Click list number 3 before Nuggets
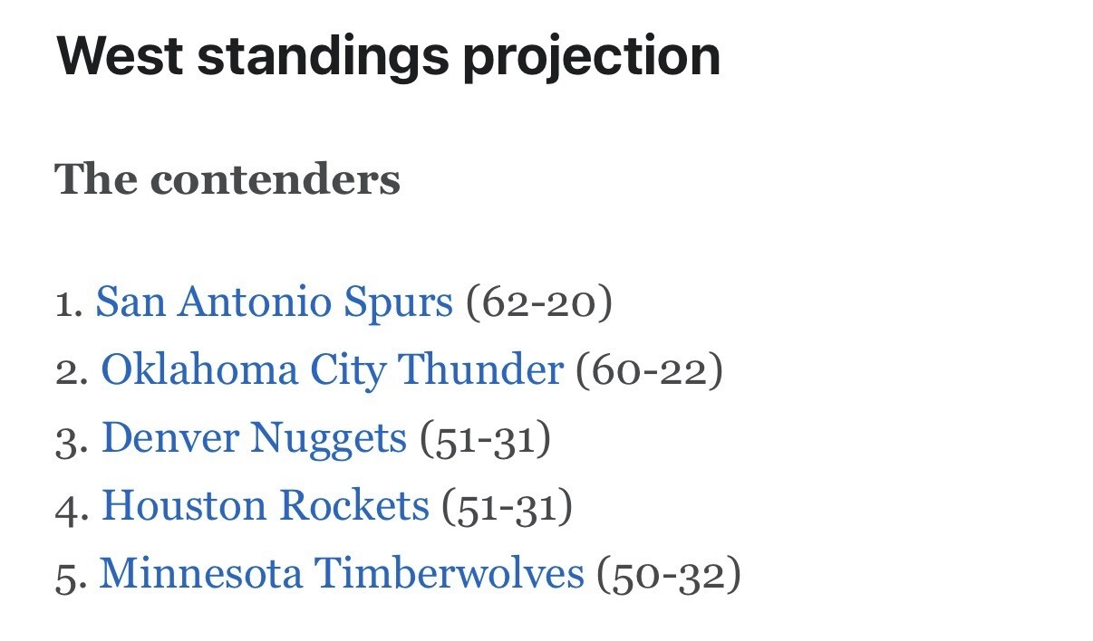1093x641 pixels. click(x=72, y=440)
